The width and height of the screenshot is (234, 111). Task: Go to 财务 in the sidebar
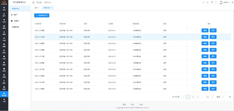4,51
